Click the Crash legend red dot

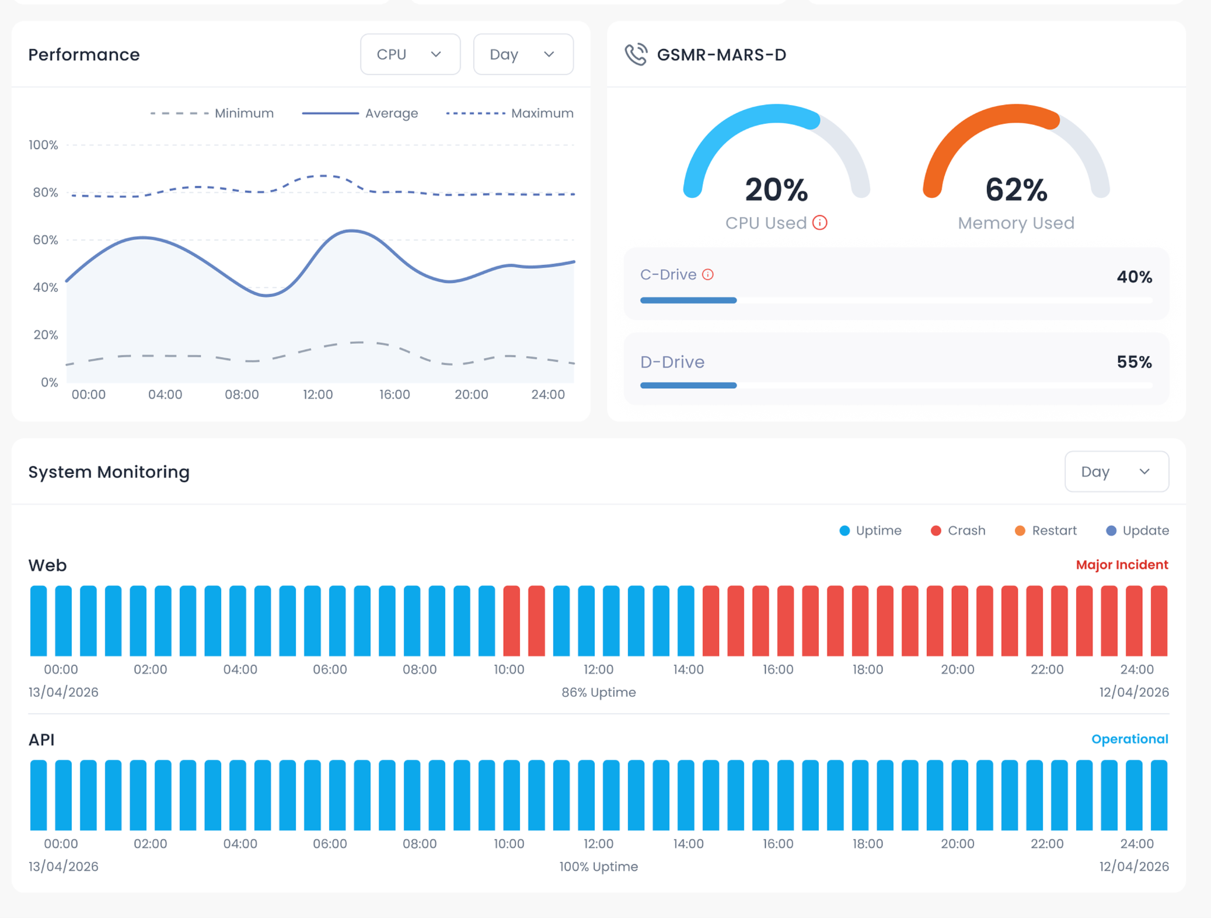[936, 530]
